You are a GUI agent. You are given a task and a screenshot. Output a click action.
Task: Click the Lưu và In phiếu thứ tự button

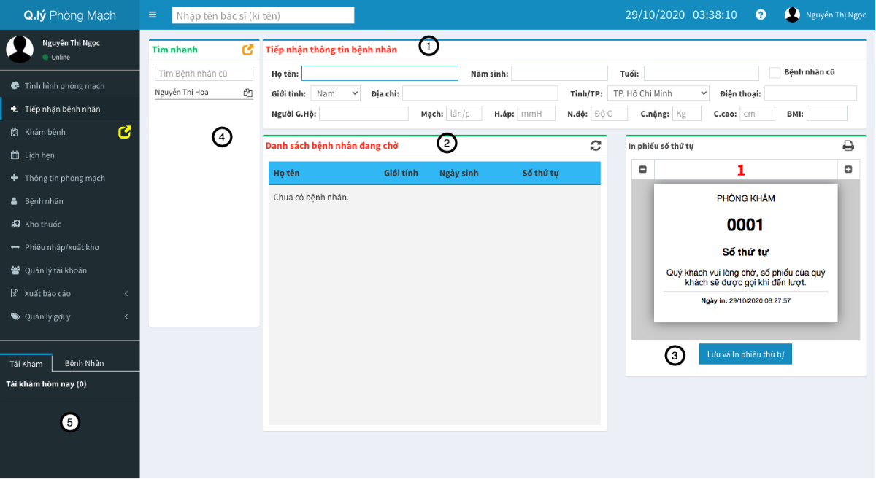tap(745, 354)
